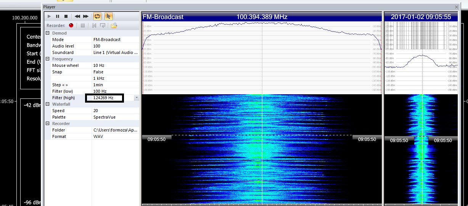Edit the recorder Folder path
Viewport: 468px width, 206px height.
(x=115, y=130)
